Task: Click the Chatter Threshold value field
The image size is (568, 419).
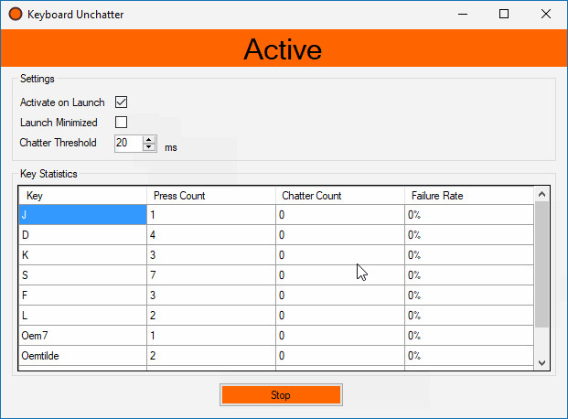Action: click(128, 143)
